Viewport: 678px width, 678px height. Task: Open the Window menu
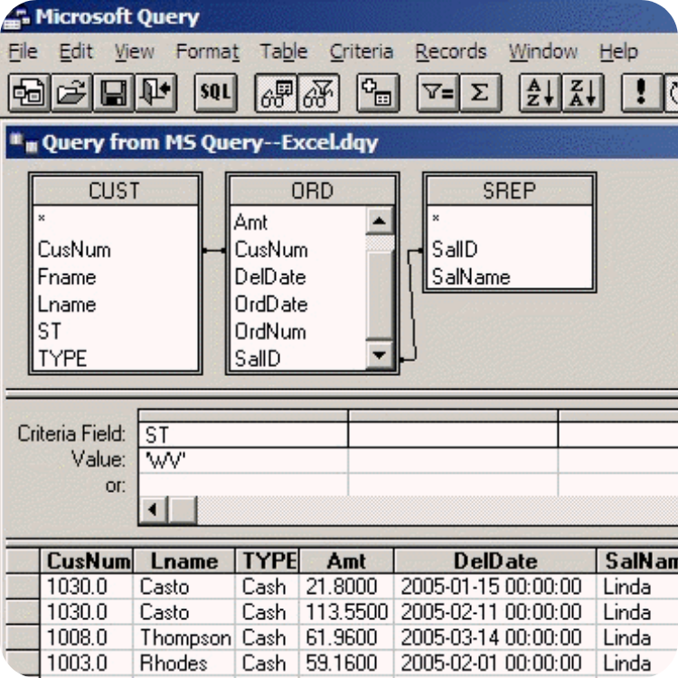tap(543, 52)
